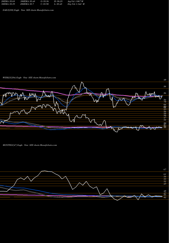This screenshot has height=243, width=169.
Task: Click the 36 price label on weekly axis
Action: (x=165, y=93)
